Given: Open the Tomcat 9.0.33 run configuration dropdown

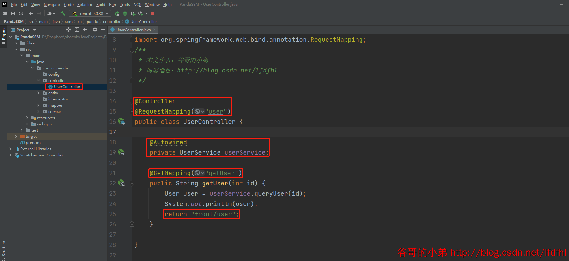Looking at the screenshot, I should 90,13.
